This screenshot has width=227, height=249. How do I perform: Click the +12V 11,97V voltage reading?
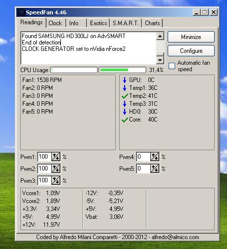[x=41, y=225]
